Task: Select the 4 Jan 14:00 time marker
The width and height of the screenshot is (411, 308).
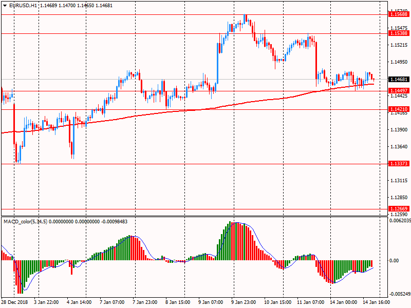Action: click(79, 302)
